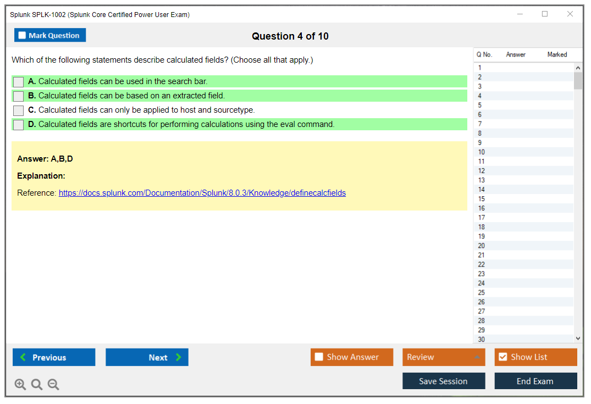The width and height of the screenshot is (591, 404).
Task: Jump to question 25 in list
Action: click(x=482, y=292)
